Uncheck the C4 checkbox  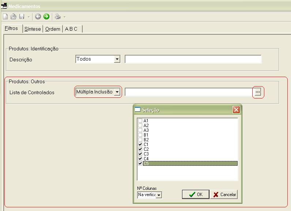coord(140,158)
